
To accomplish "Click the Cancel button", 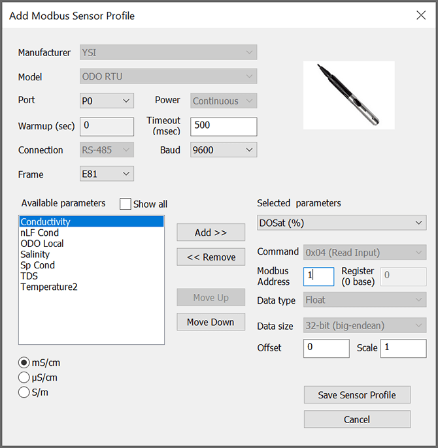I will click(357, 419).
